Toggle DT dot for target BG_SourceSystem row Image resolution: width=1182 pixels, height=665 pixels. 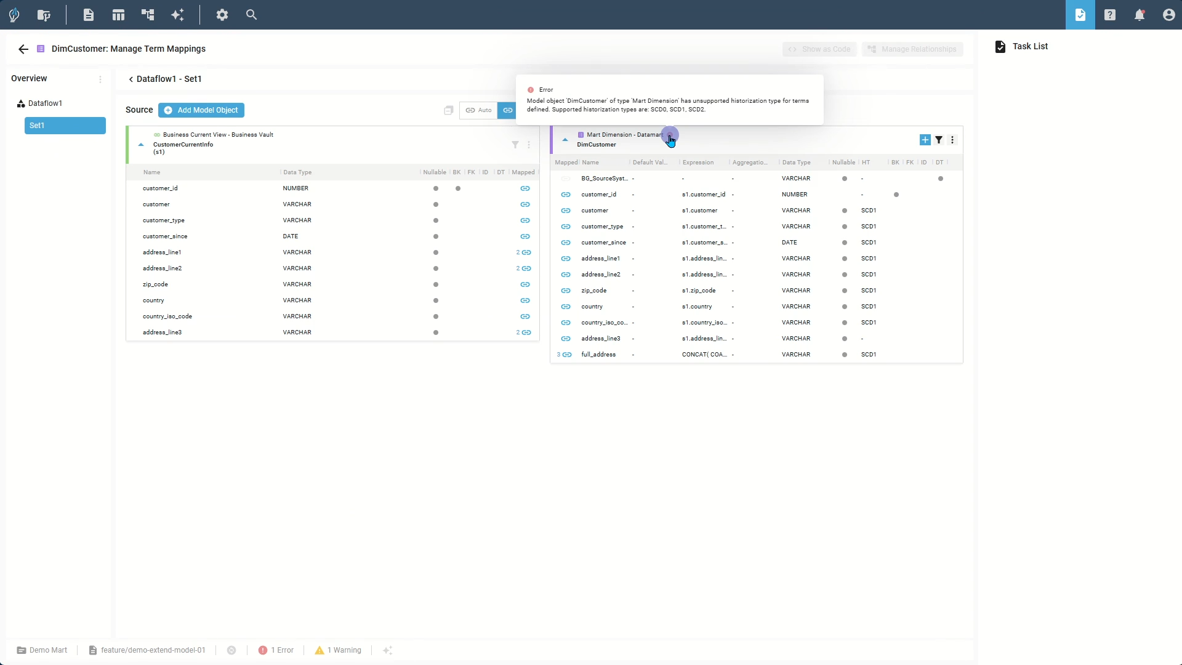[941, 179]
